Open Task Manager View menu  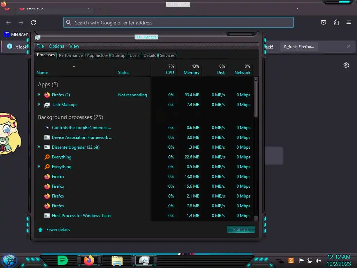coord(74,46)
